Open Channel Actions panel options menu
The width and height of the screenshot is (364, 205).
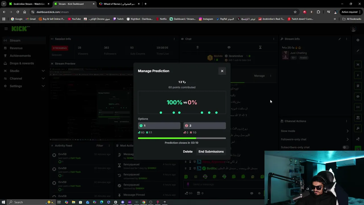click(x=346, y=121)
